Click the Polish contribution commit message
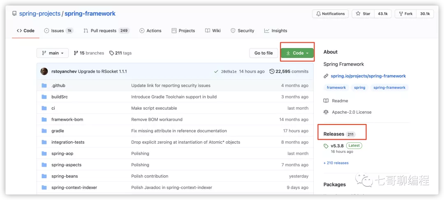This screenshot has height=200, width=444. pos(150,176)
